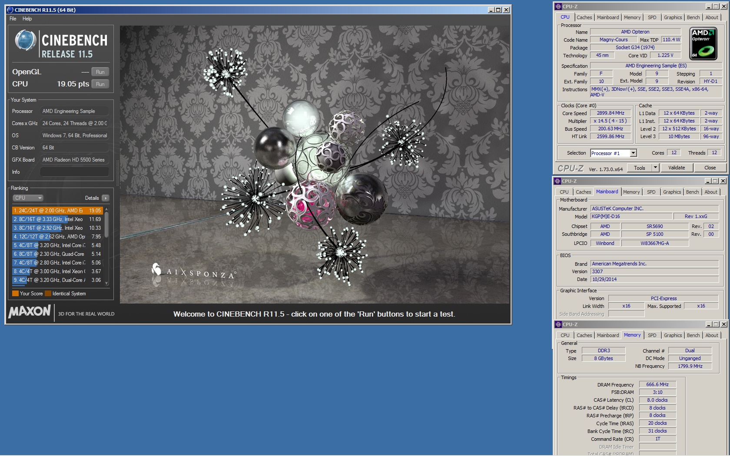The height and width of the screenshot is (456, 730).
Task: Click the Cinebench title bar app icon
Action: click(10, 10)
